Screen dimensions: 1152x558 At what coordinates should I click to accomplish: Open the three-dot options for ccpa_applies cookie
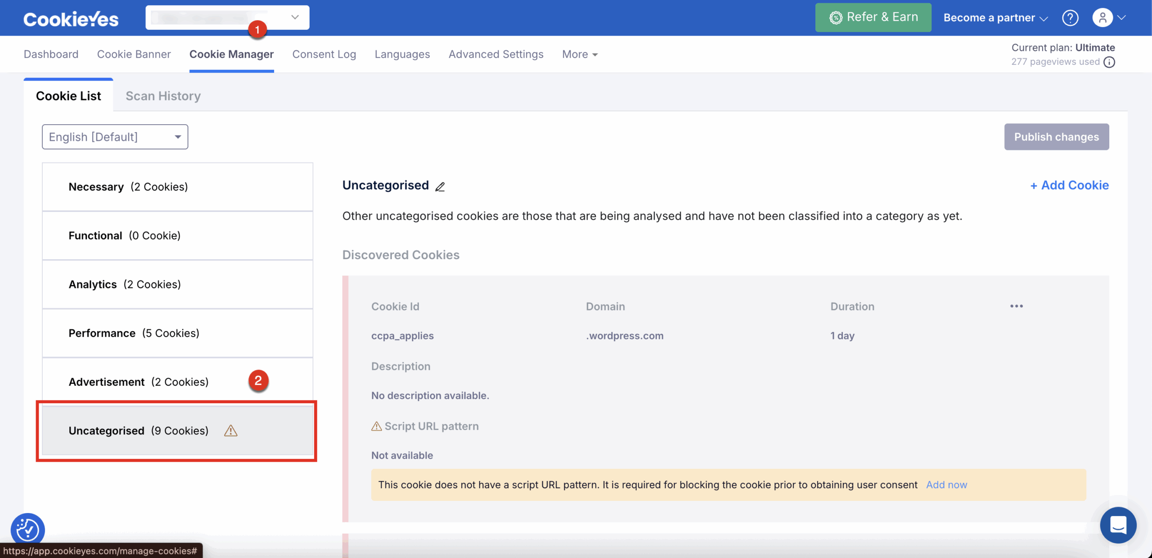(1016, 306)
